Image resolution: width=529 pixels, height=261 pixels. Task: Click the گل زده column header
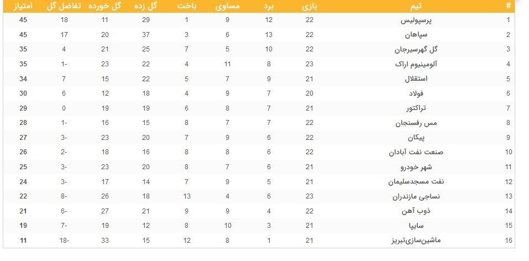pyautogui.click(x=146, y=7)
